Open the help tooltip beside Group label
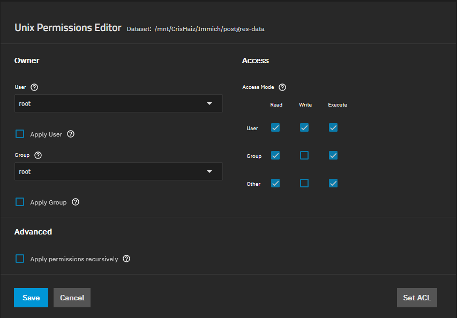The width and height of the screenshot is (457, 318). (38, 155)
